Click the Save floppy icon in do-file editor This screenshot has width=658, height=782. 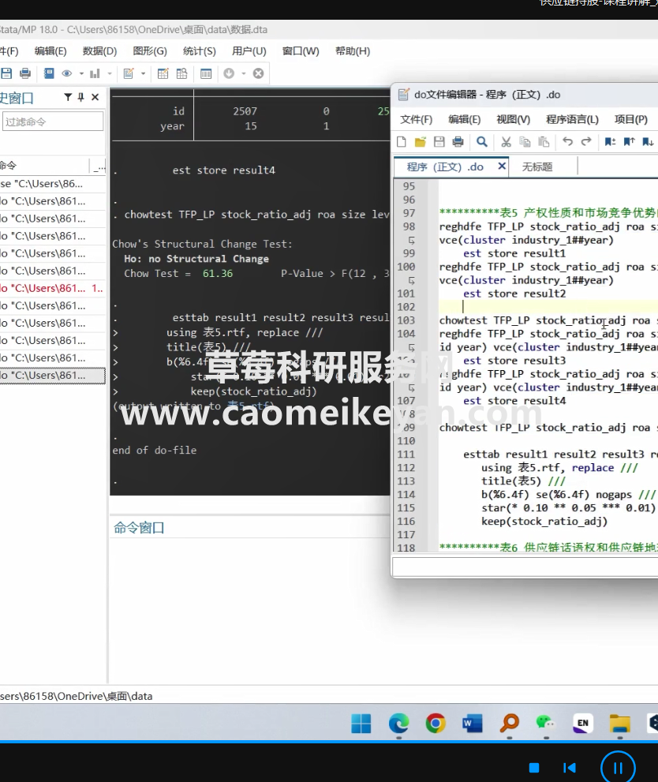[x=439, y=141]
